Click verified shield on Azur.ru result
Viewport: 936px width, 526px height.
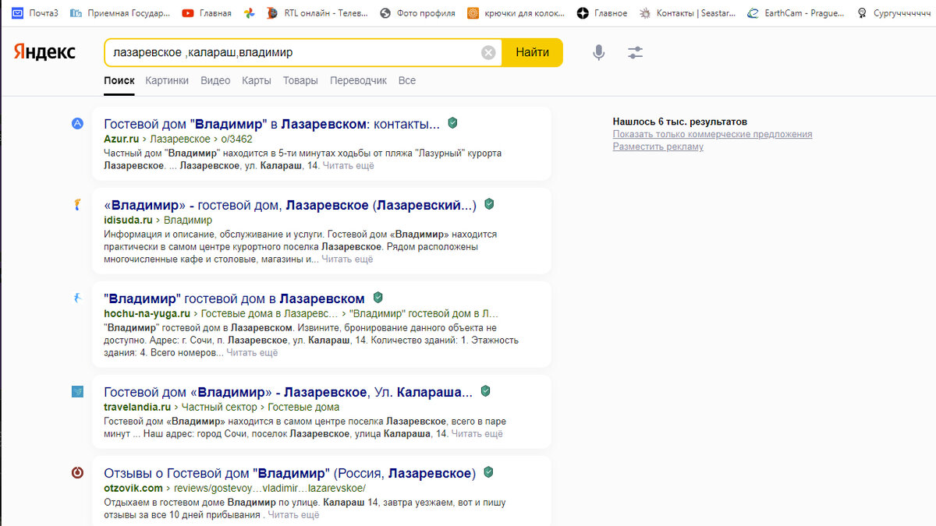click(452, 123)
